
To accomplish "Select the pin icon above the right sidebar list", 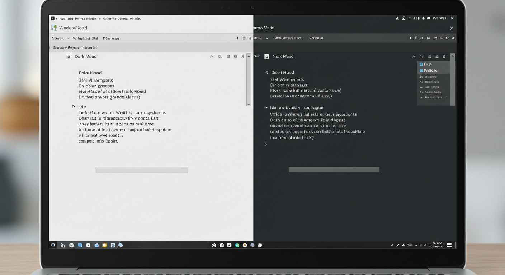I will coord(444,56).
